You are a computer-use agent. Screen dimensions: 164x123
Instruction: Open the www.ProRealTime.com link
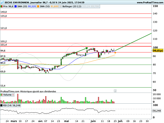[x=150, y=2]
